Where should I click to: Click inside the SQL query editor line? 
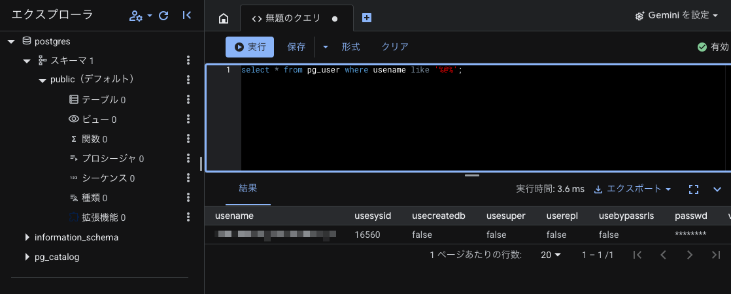point(352,71)
